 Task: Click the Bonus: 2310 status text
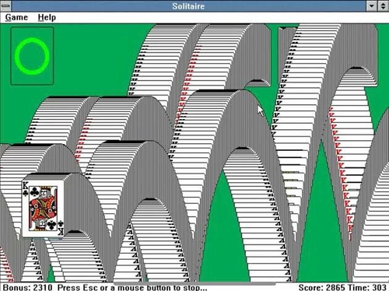pos(27,287)
